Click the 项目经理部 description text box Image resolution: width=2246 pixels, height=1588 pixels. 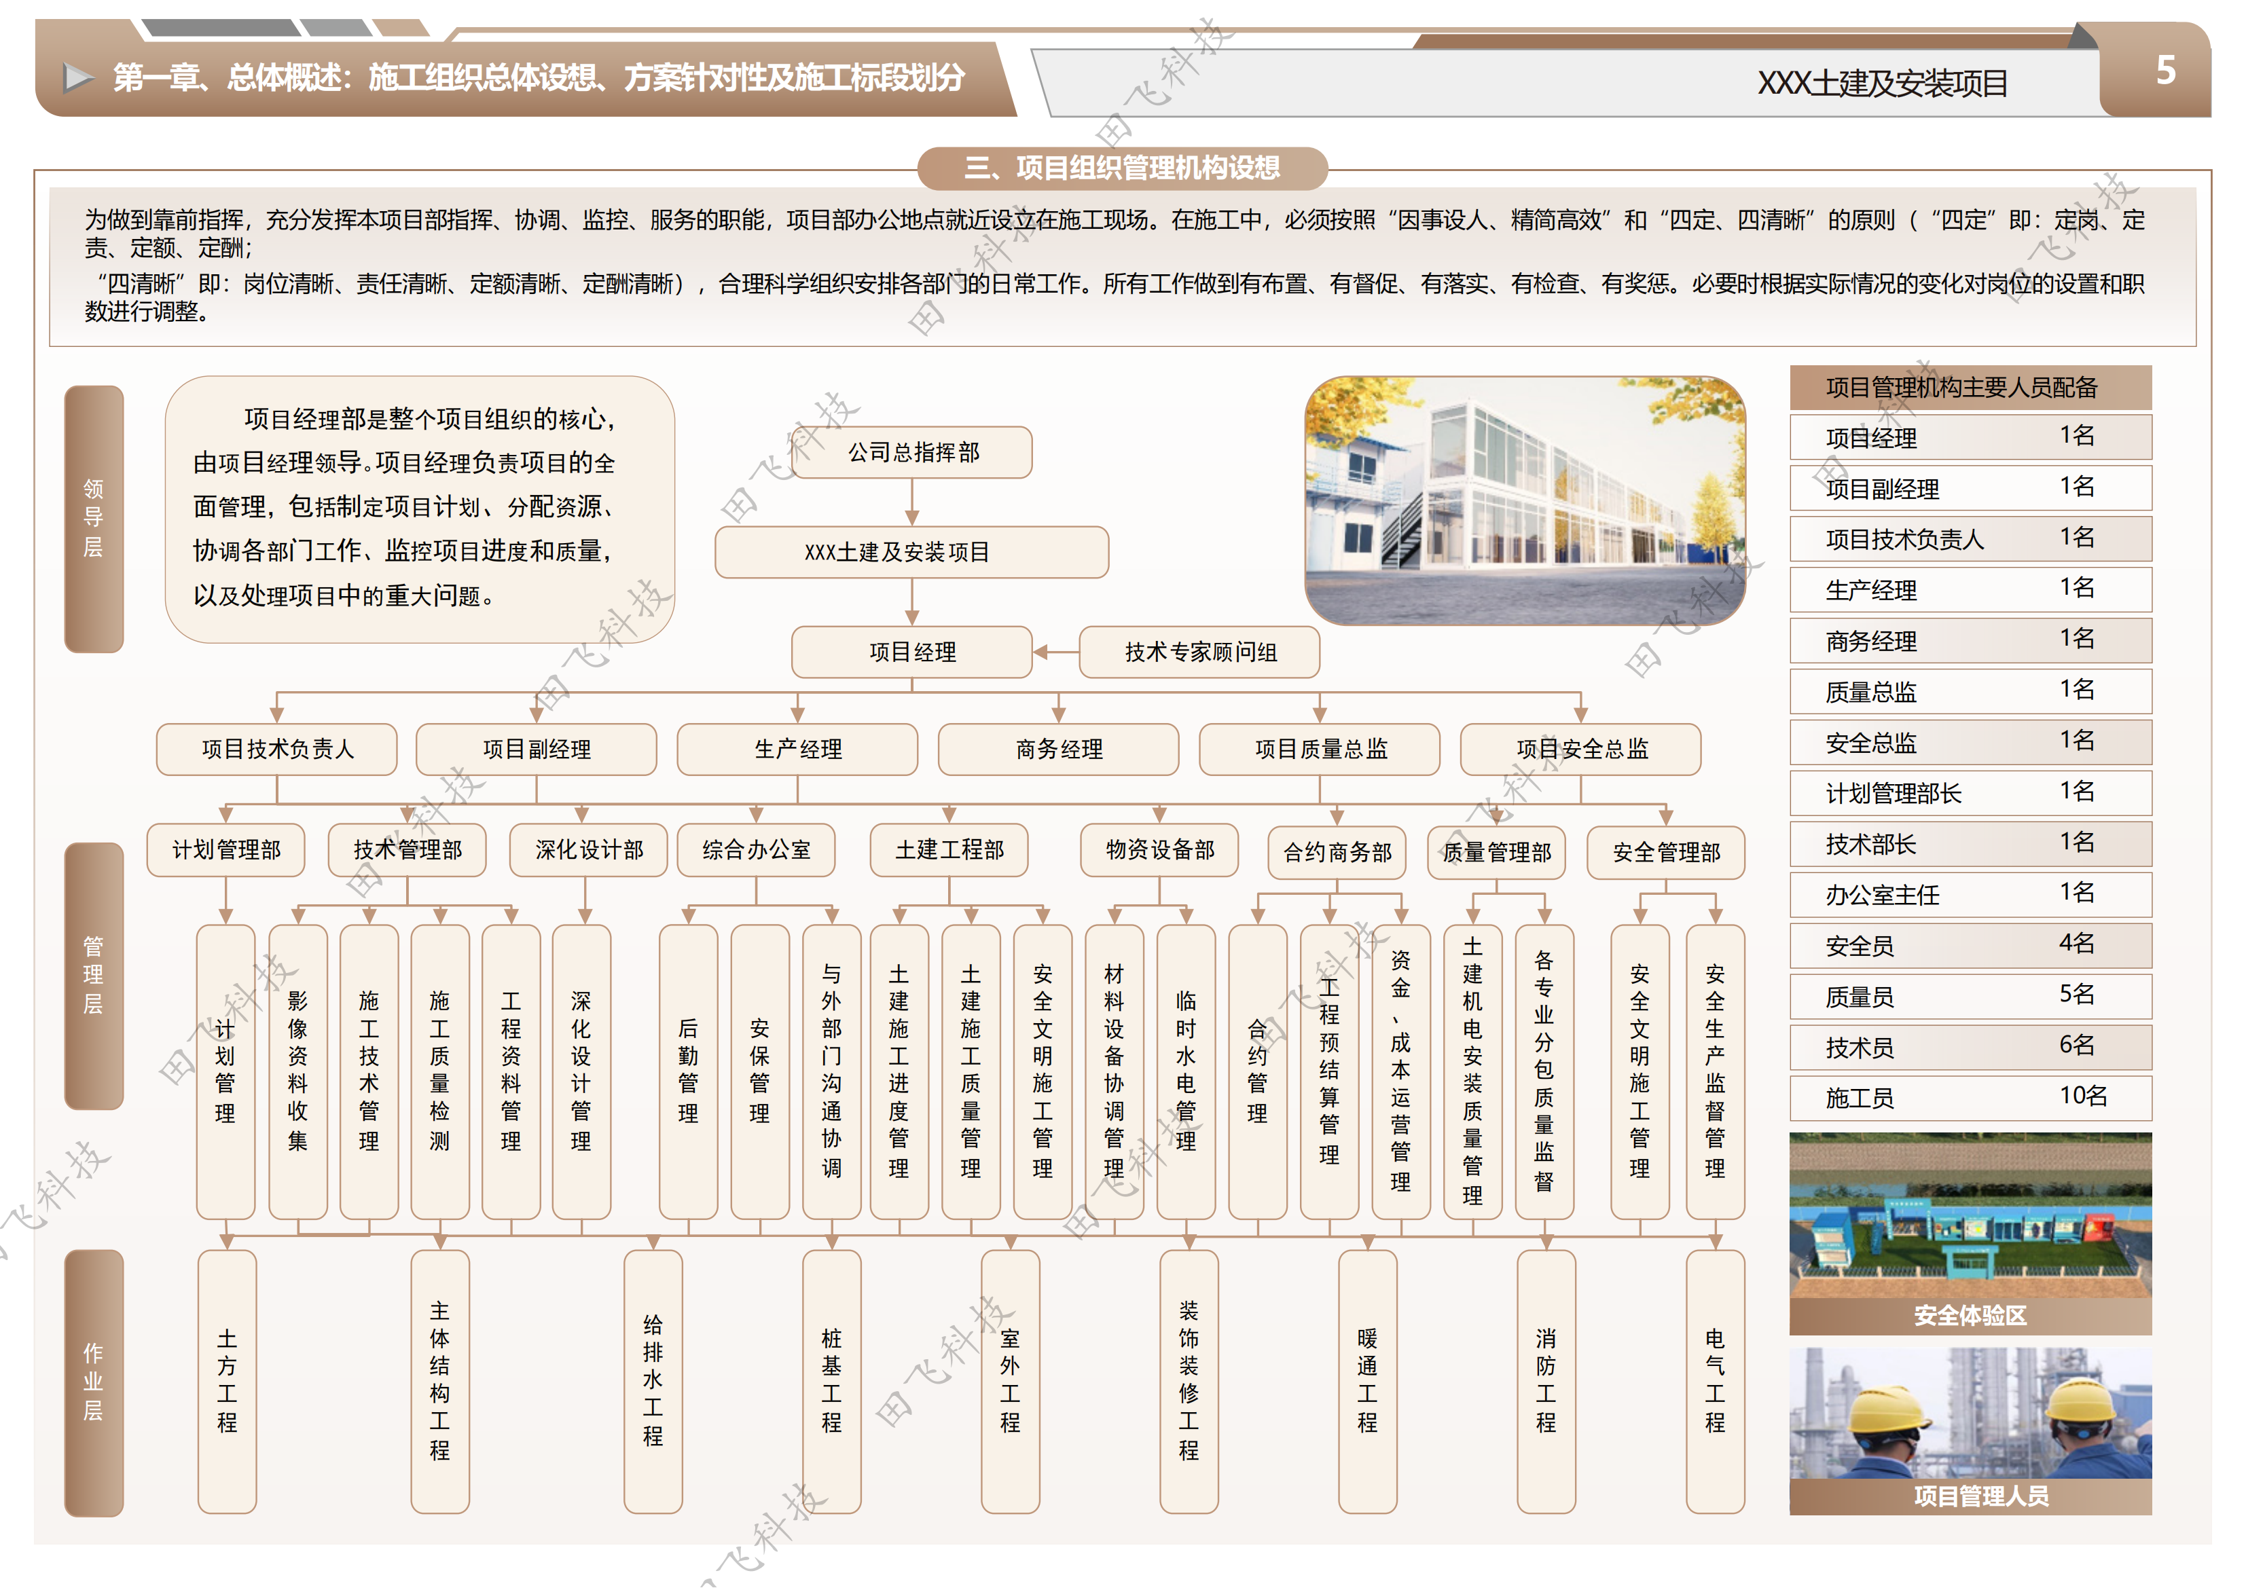click(420, 509)
